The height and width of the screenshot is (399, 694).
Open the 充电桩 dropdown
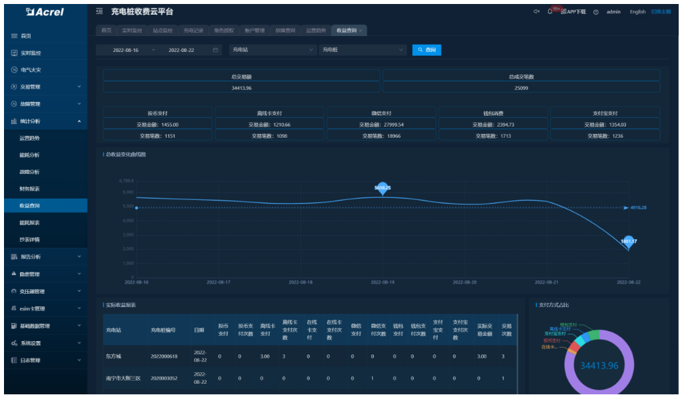click(362, 50)
